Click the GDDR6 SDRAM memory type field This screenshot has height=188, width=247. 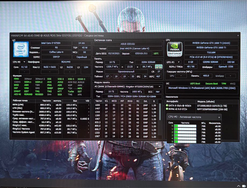[210, 62]
